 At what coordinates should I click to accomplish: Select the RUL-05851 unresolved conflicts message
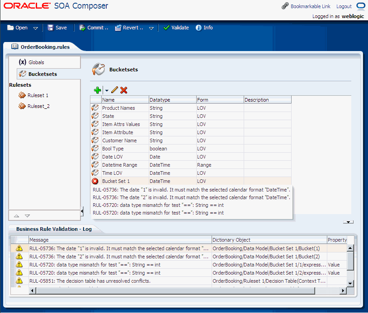click(90, 281)
